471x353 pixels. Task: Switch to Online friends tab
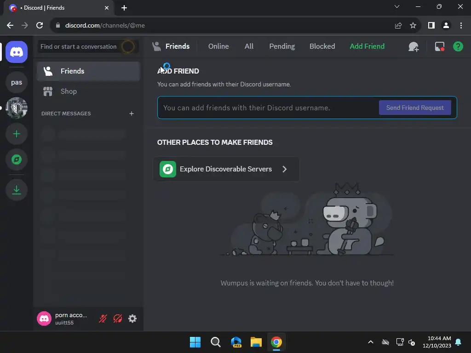218,46
